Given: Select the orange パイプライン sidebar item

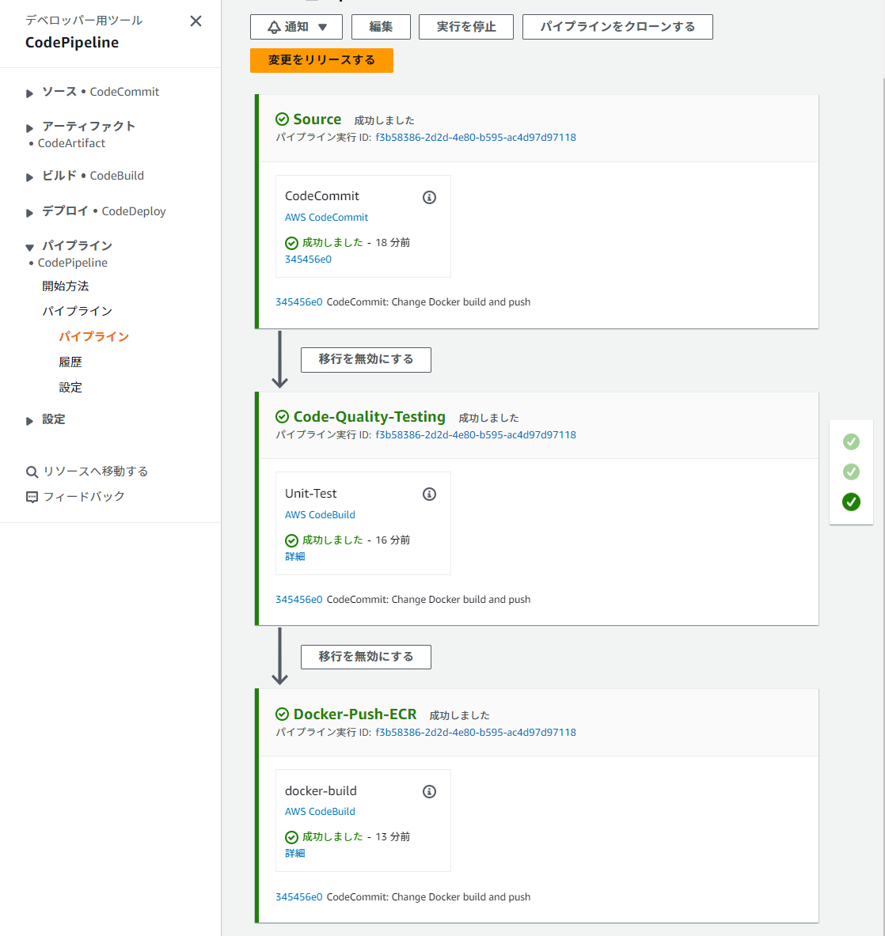Looking at the screenshot, I should click(x=93, y=337).
